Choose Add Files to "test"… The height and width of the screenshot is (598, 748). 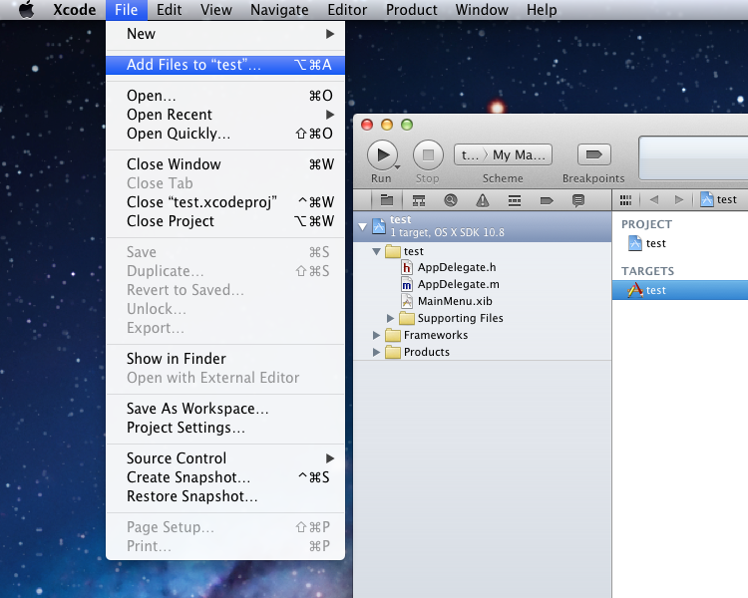(x=225, y=65)
